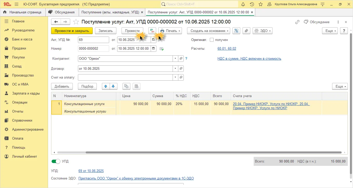Open document structure/related documents icon

(x=236, y=31)
